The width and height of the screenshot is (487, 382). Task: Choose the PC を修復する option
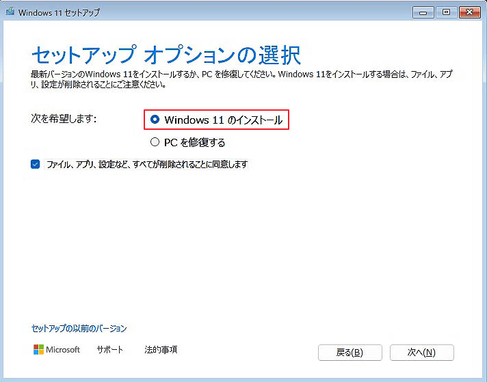(155, 142)
